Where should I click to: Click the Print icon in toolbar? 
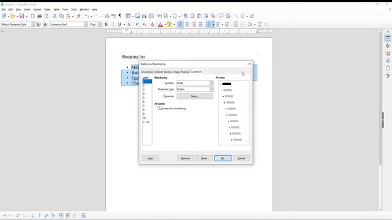(39, 16)
